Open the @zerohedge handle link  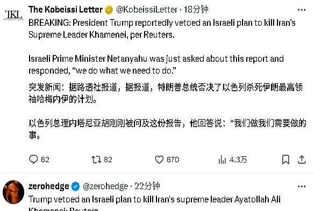(105, 186)
